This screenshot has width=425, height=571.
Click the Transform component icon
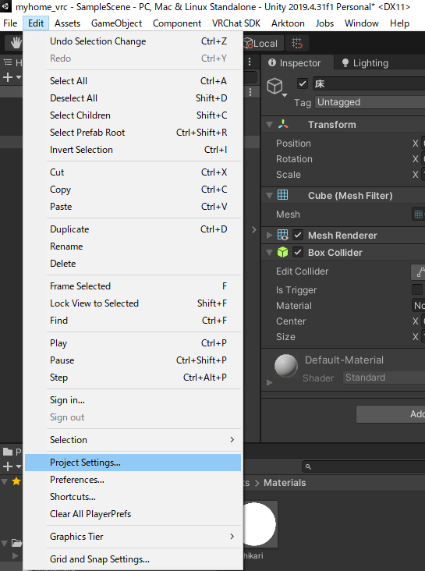coord(283,125)
